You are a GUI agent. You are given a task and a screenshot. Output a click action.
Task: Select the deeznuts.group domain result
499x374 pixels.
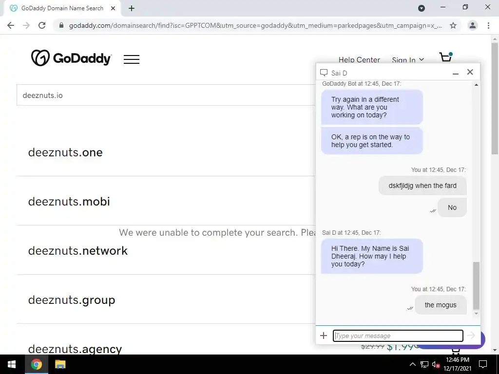[72, 300]
